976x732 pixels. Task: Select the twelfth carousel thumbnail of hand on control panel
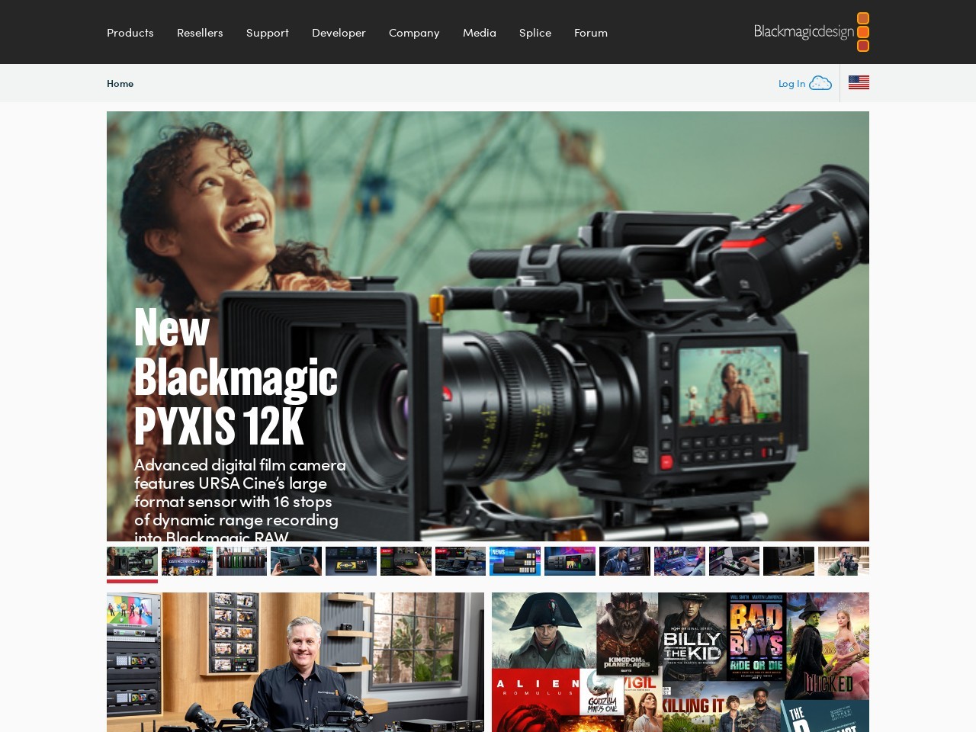tap(734, 561)
